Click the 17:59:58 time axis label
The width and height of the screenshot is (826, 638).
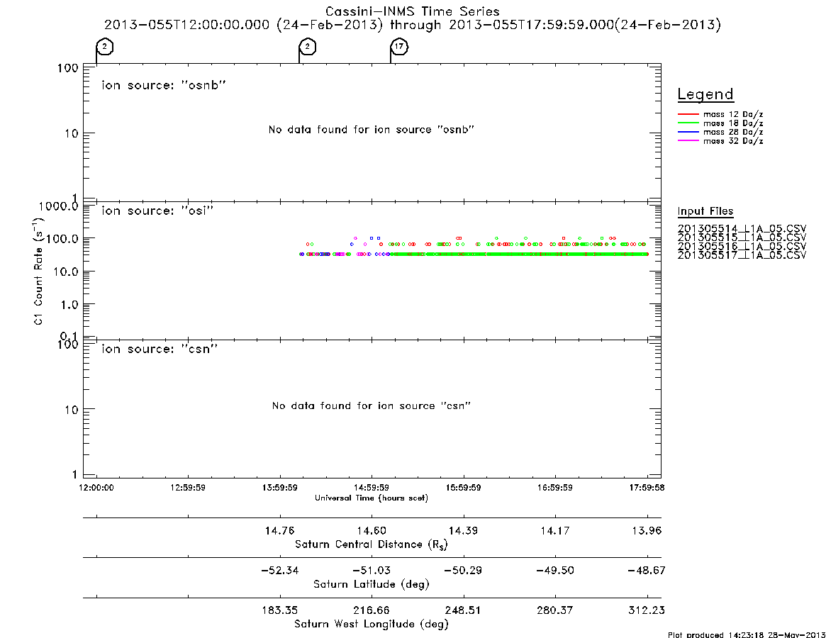(647, 488)
